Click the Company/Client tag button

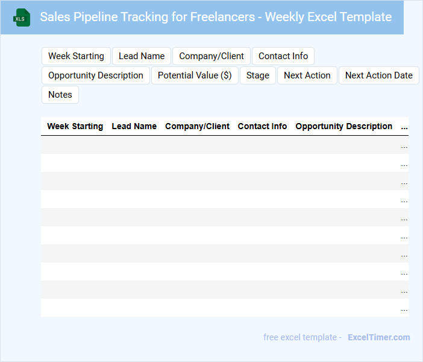211,56
